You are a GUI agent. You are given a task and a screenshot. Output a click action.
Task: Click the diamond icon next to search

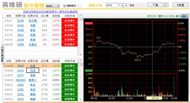[x=126, y=5]
